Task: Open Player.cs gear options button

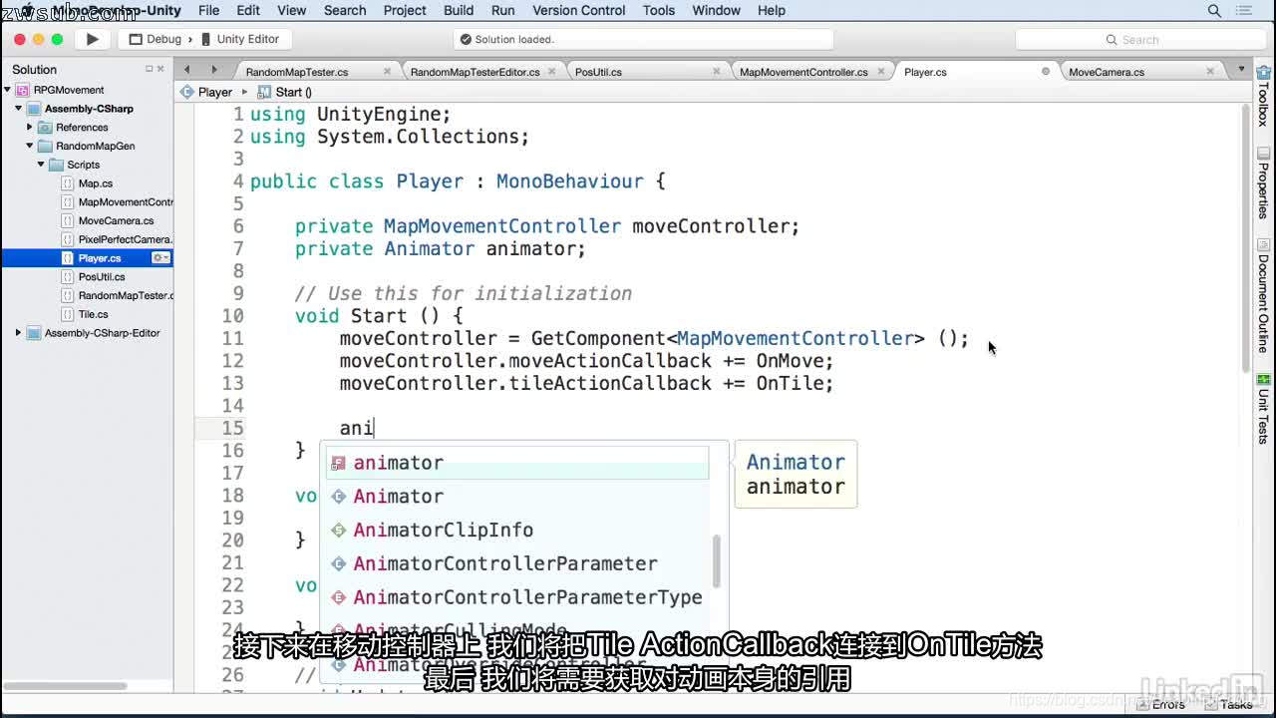Action: (160, 258)
